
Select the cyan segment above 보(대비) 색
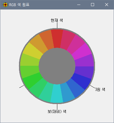57,94
